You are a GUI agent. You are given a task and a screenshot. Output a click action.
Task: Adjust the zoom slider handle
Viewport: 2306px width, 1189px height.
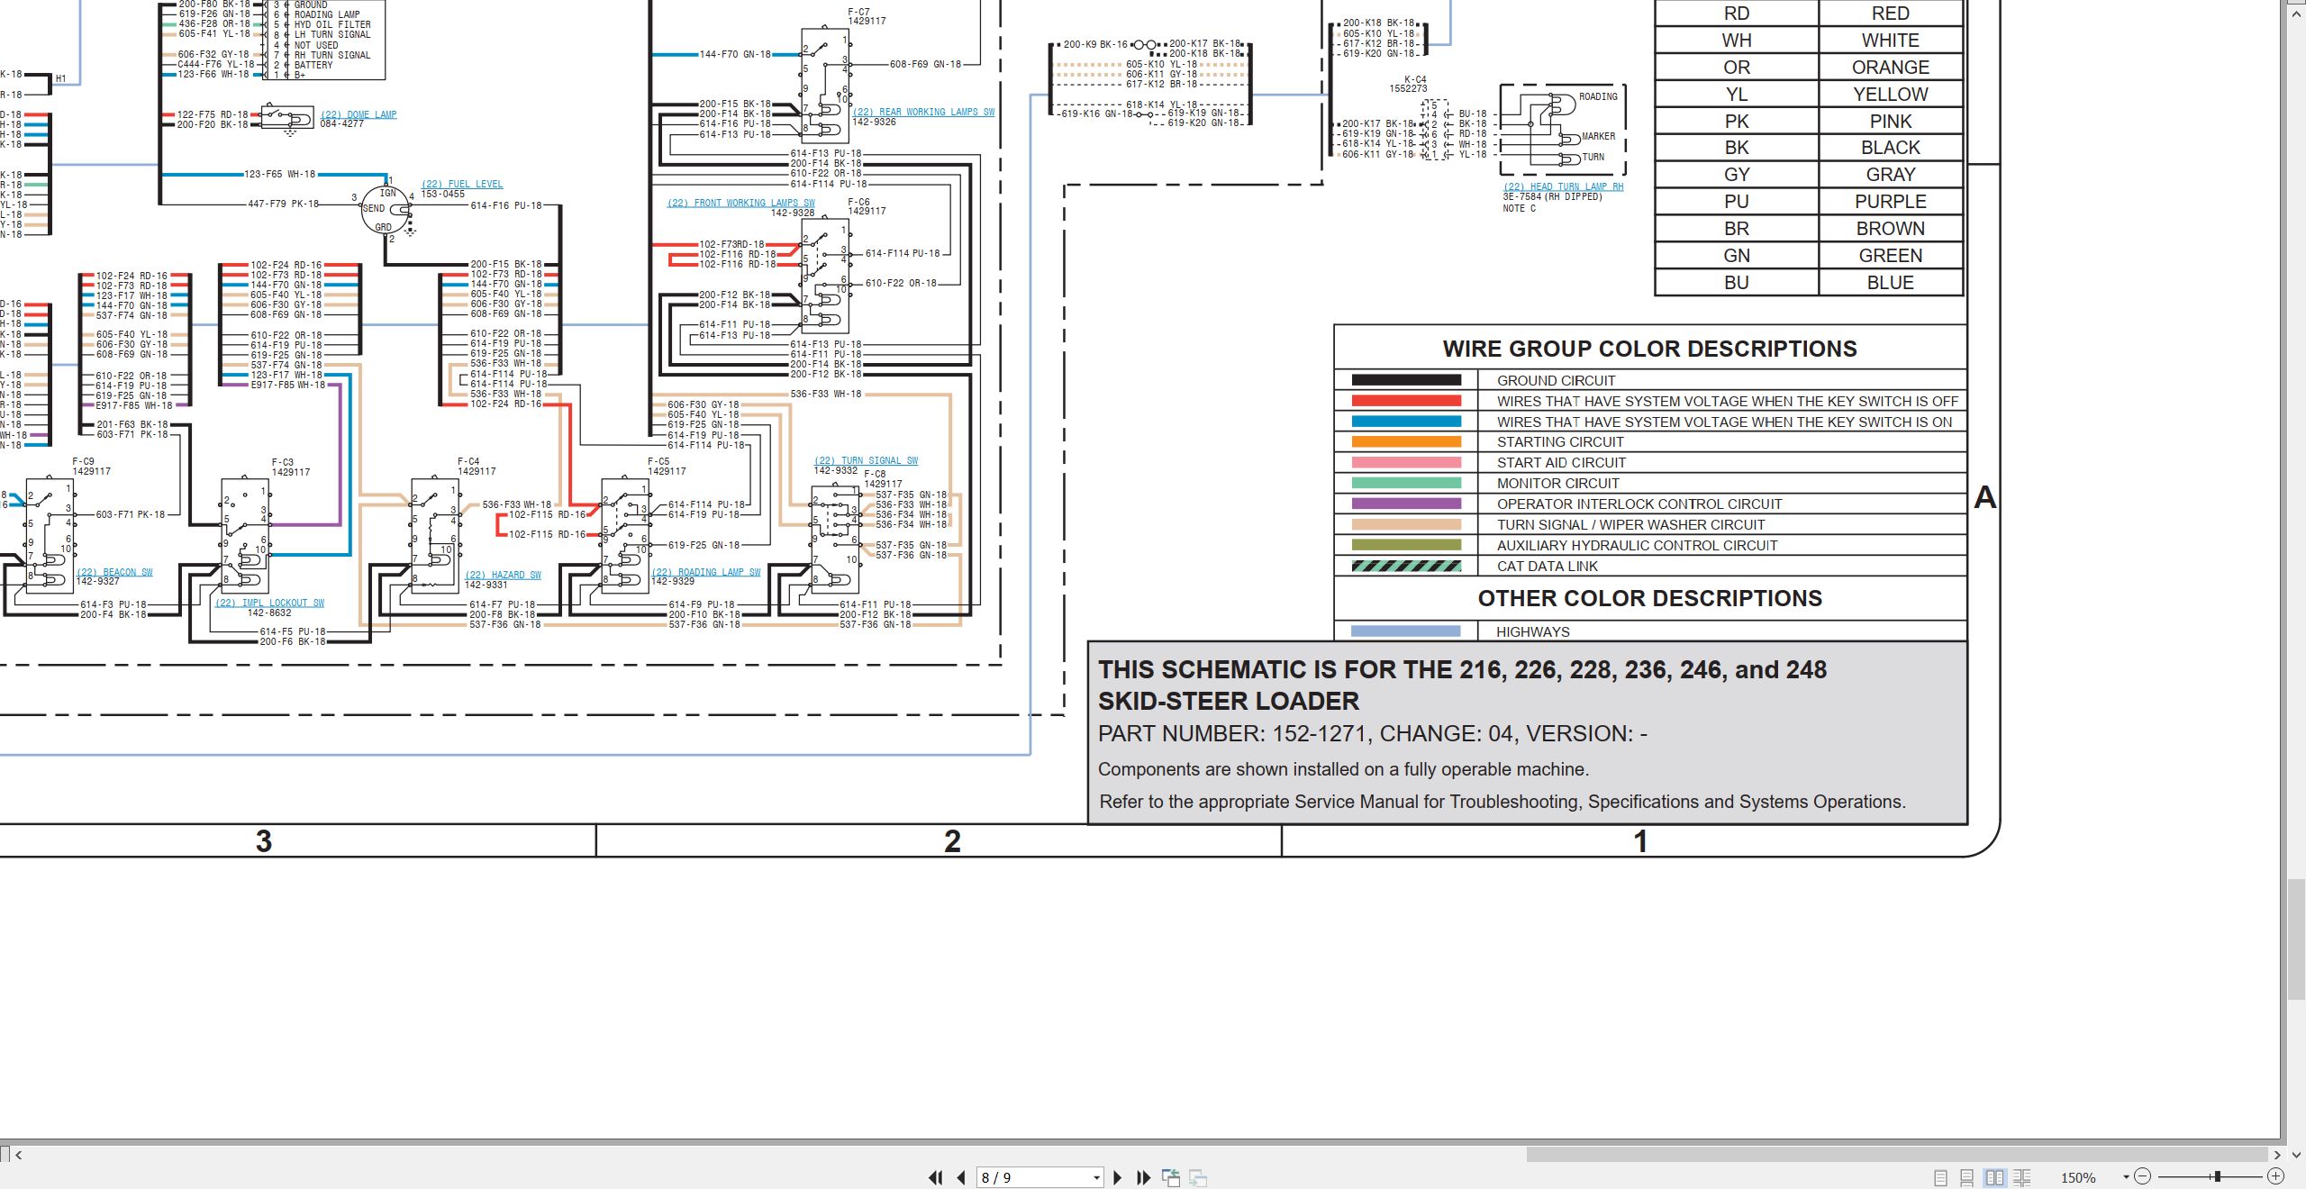pos(2217,1176)
